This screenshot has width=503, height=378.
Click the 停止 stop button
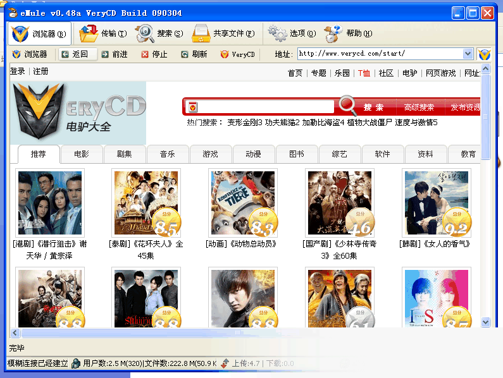[154, 54]
